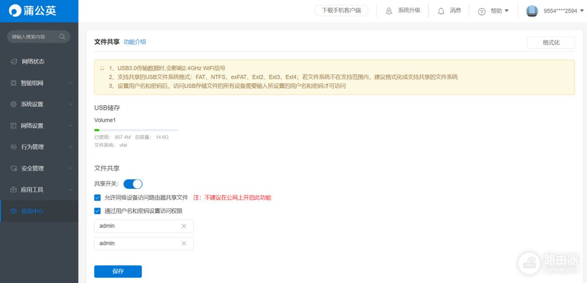Click the USB storage usage progress bar
Screen dimensions: 587x283
pos(136,130)
